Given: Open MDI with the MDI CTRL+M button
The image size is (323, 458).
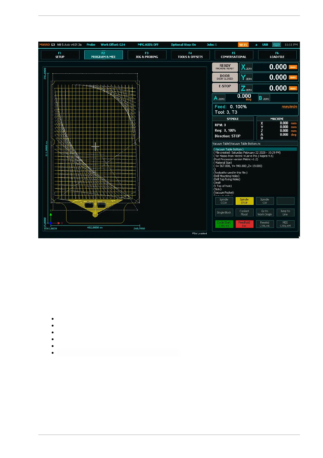Looking at the screenshot, I should [285, 224].
